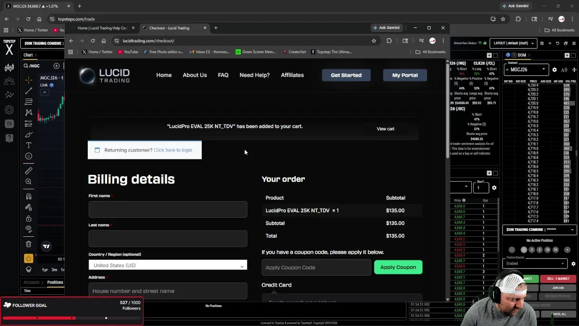Image resolution: width=579 pixels, height=326 pixels.
Task: Open the About Us menu item
Action: (195, 75)
